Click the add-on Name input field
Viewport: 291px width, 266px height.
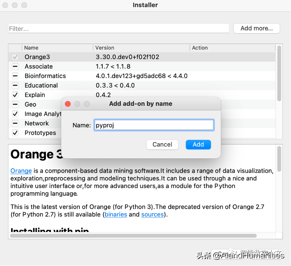(154, 125)
